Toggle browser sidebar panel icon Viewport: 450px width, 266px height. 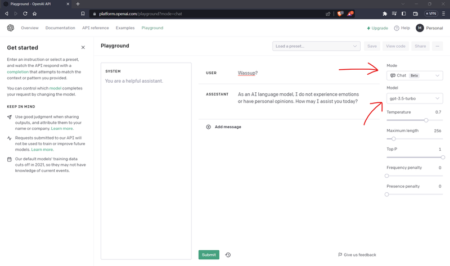coord(404,13)
